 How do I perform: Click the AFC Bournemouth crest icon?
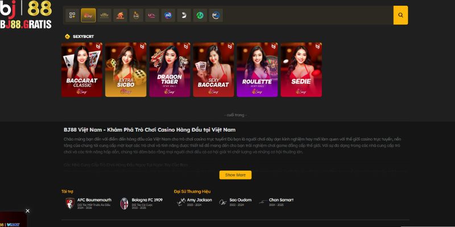coord(70,203)
